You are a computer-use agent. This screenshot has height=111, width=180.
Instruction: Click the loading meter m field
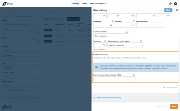(146, 16)
